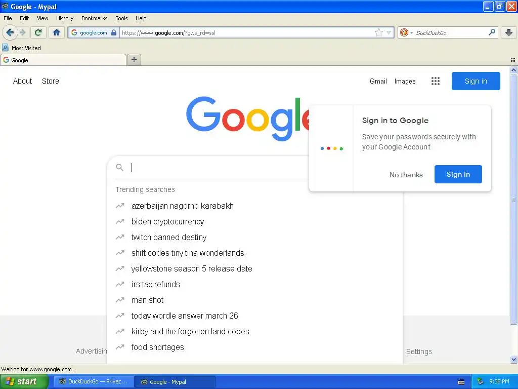Open the File menu
This screenshot has height=389, width=518.
pos(8,18)
